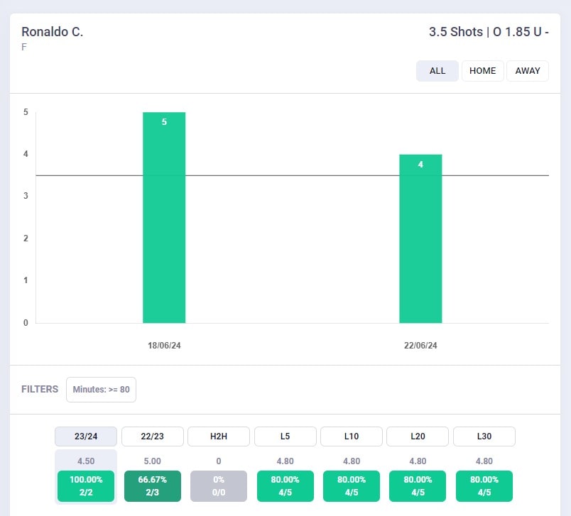This screenshot has height=516, width=571.
Task: Click the 4.80 average under L5
Action: tap(285, 461)
